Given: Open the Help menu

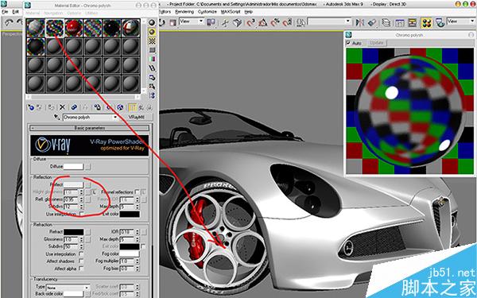Looking at the screenshot, I should (249, 12).
